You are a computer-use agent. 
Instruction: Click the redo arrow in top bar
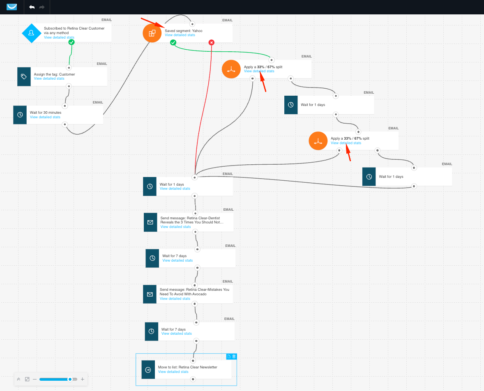(x=42, y=7)
